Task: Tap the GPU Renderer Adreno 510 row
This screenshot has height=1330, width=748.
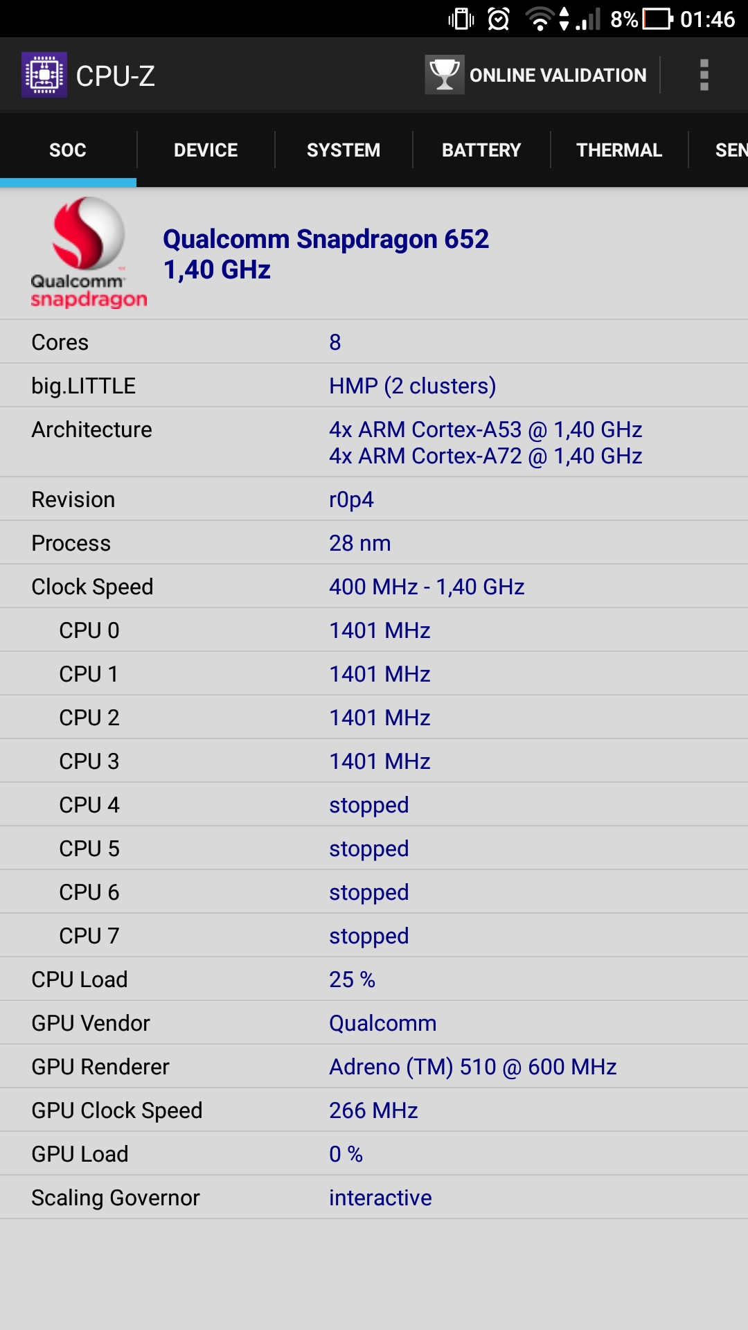Action: (x=374, y=1067)
